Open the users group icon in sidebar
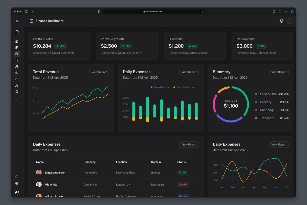The image size is (307, 205). tap(17, 67)
